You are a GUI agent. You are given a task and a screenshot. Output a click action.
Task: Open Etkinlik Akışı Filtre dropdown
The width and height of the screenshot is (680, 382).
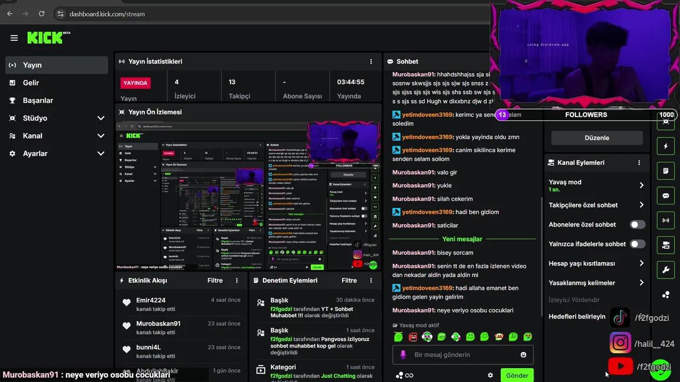point(215,280)
